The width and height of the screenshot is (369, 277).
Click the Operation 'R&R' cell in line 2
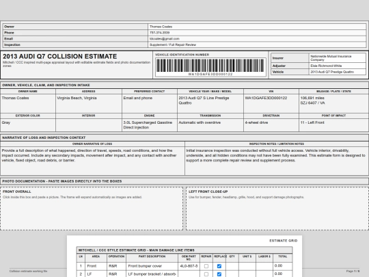116,274
